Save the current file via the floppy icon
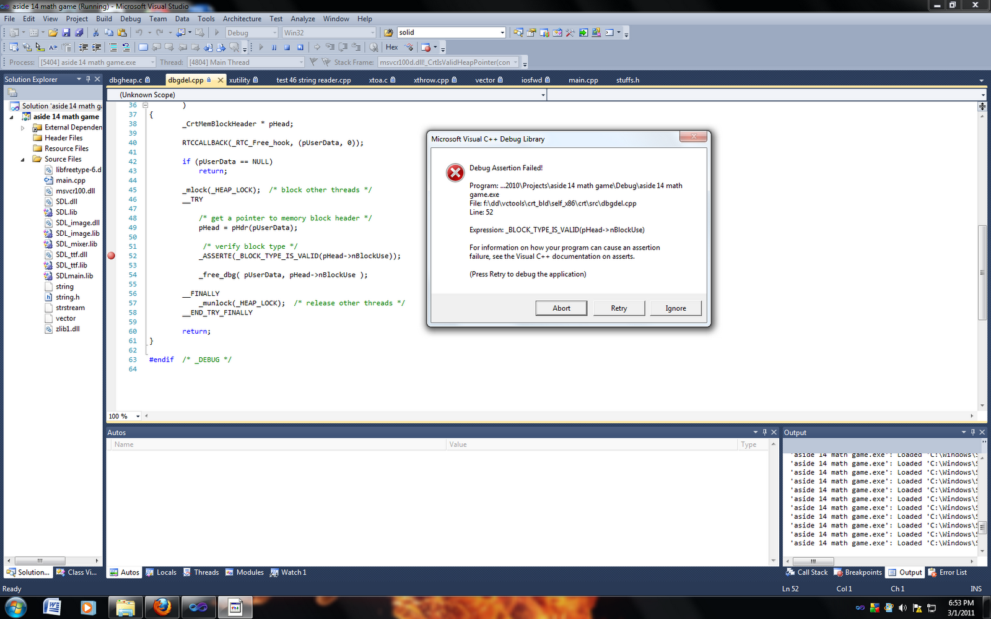 [66, 33]
